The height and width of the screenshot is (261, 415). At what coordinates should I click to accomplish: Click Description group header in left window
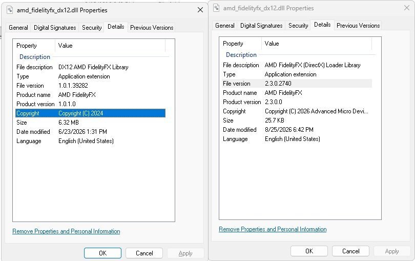35,57
